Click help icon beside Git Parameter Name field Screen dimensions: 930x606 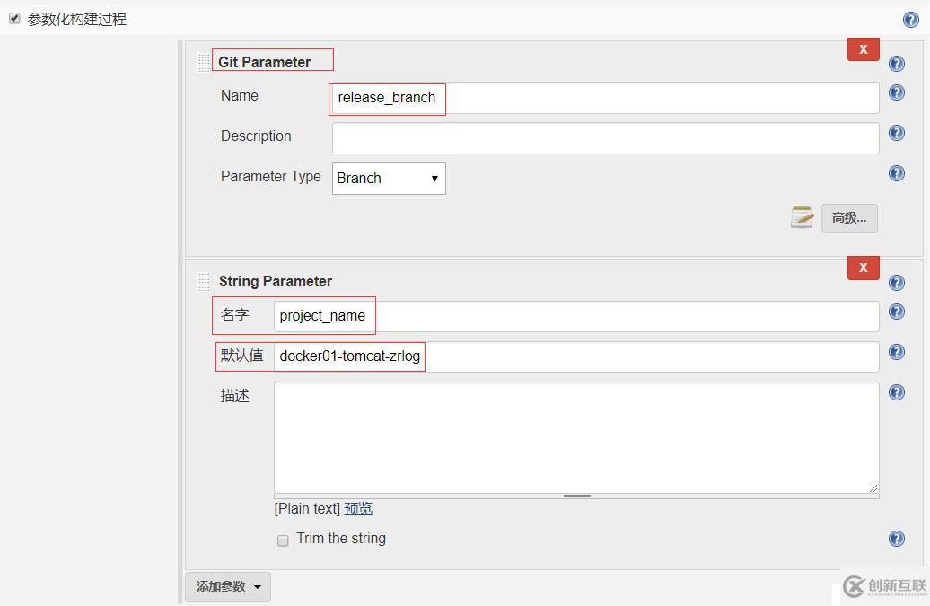coord(896,92)
